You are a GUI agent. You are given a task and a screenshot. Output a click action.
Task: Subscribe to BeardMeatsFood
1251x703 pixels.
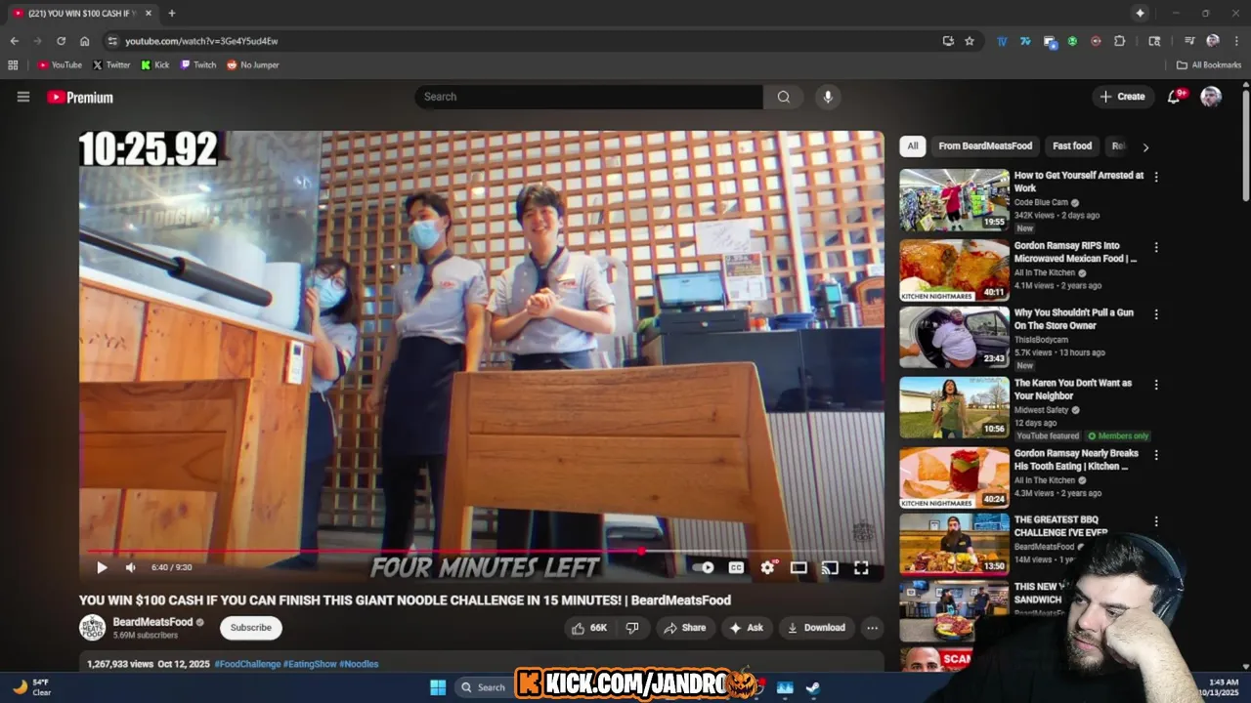point(251,628)
